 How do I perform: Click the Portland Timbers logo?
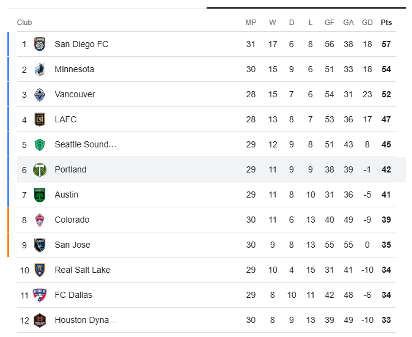pos(40,169)
